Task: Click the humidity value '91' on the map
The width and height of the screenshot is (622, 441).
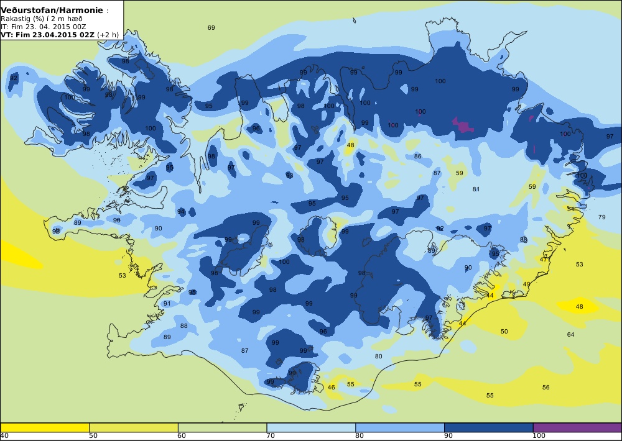Action: coord(167,304)
